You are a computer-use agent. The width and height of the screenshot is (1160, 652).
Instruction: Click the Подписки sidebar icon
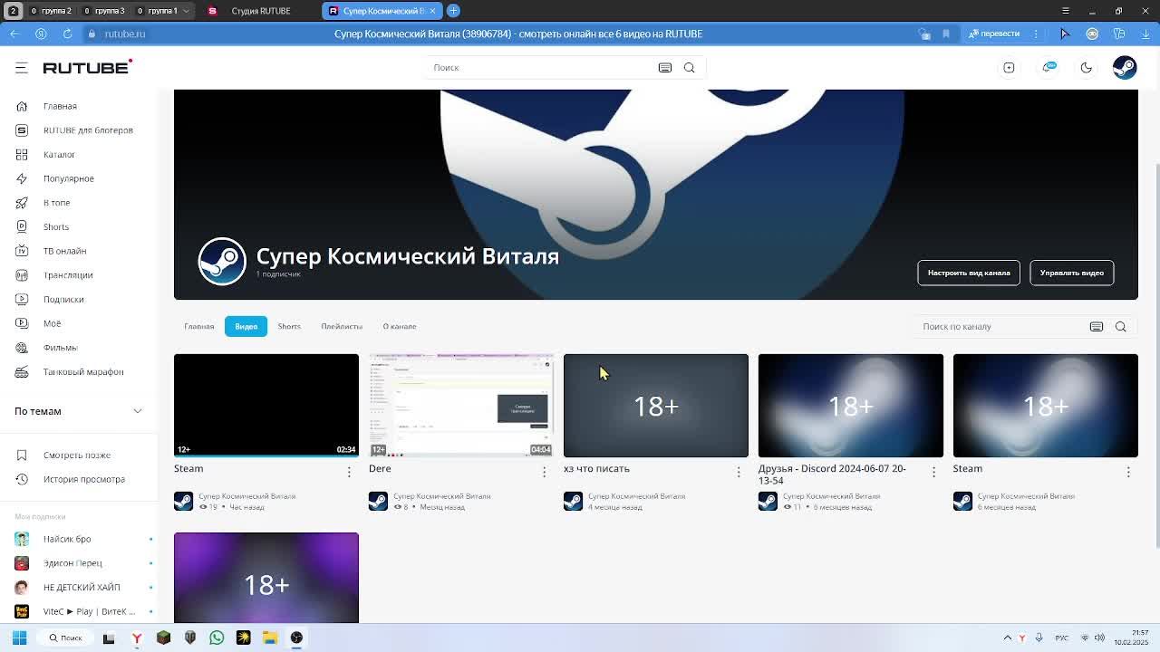click(x=22, y=300)
